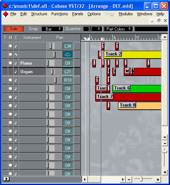The image size is (170, 185).
Task: Click the red Cubase diamond icon beside File
Action: click(5, 14)
